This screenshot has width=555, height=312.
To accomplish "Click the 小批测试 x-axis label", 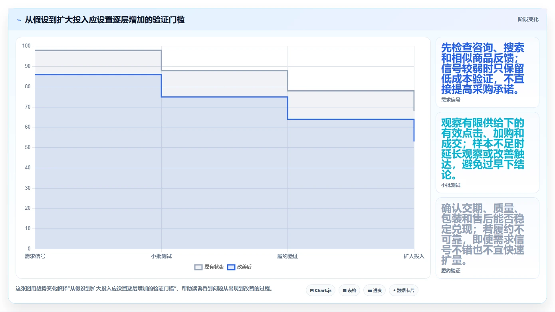I will (x=161, y=256).
